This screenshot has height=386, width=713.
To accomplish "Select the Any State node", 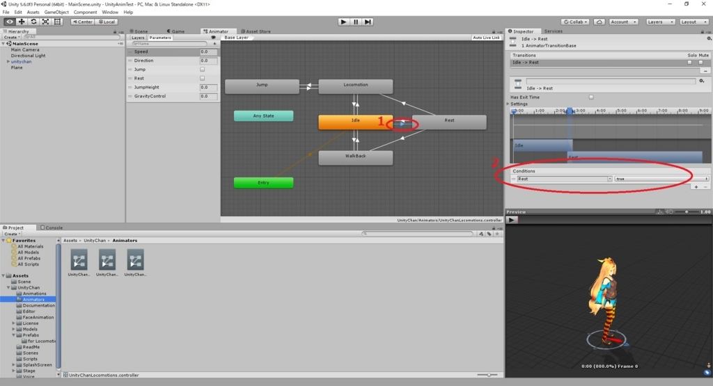I will (x=263, y=115).
